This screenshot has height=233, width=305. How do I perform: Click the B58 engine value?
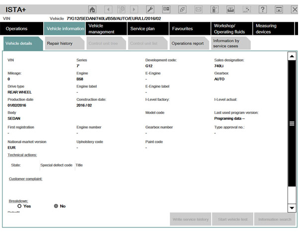pyautogui.click(x=80, y=79)
